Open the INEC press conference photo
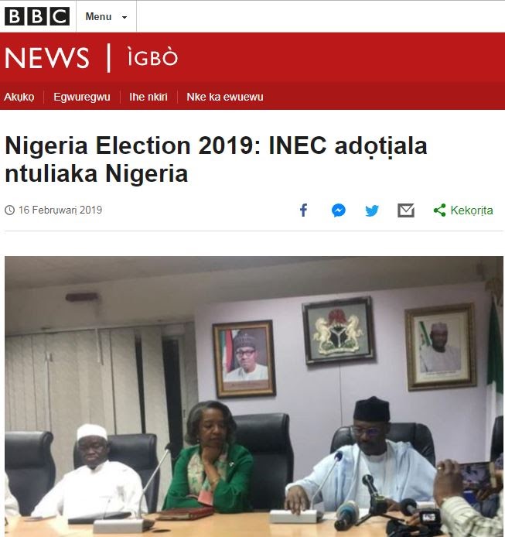 point(254,396)
